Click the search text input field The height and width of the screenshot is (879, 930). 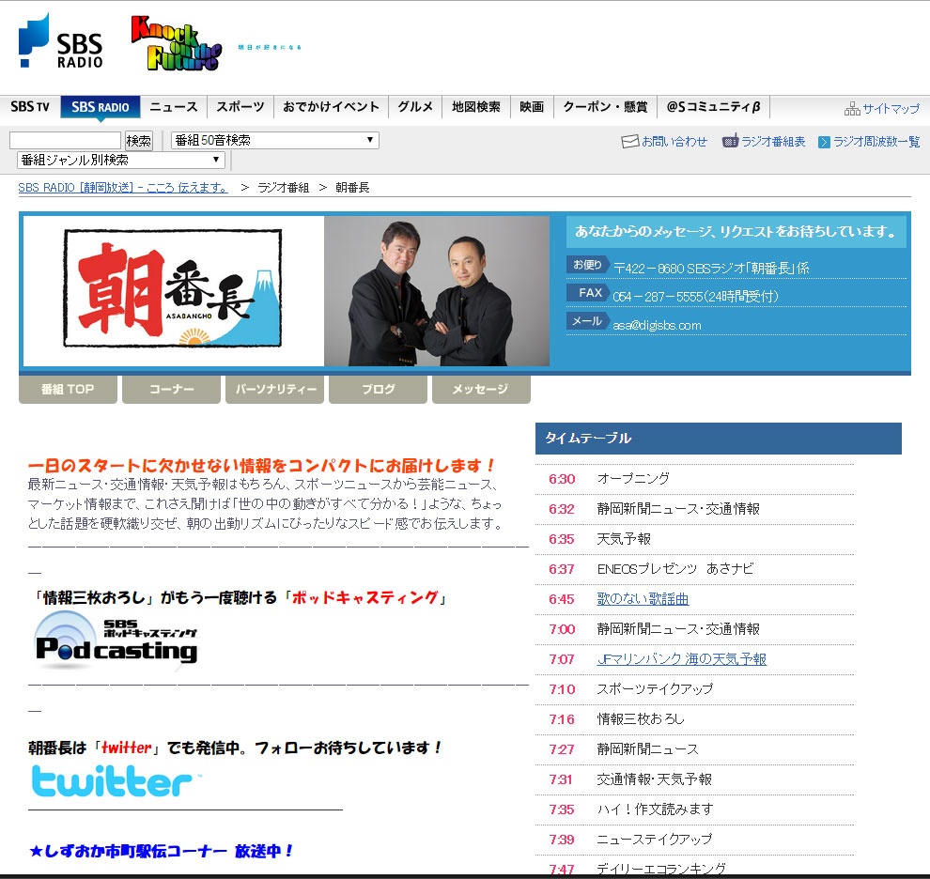click(65, 141)
